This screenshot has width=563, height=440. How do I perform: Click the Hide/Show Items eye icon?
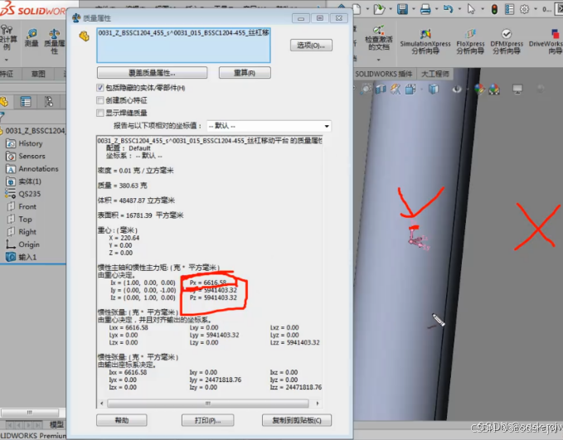(x=457, y=89)
